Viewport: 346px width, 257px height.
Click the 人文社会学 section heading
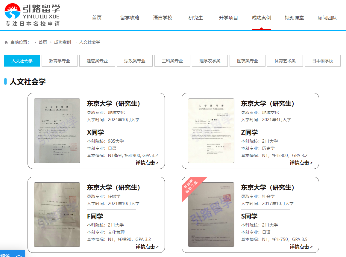tap(28, 81)
